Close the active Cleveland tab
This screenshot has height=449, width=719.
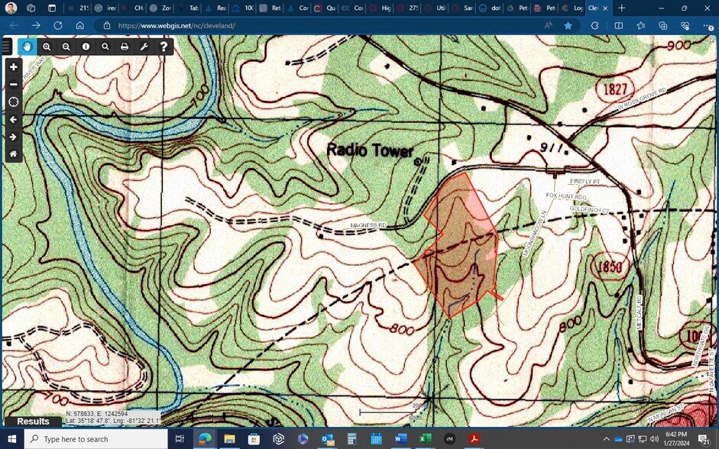606,8
